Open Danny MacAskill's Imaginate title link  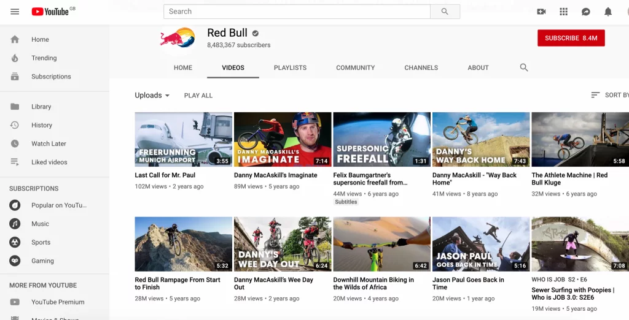[276, 175]
